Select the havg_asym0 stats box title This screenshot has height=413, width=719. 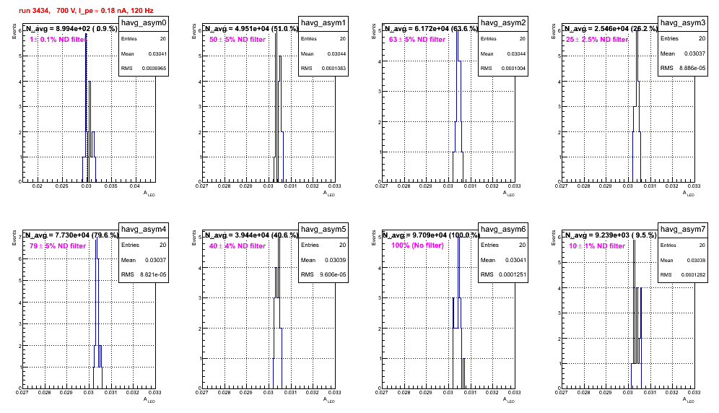pos(144,23)
